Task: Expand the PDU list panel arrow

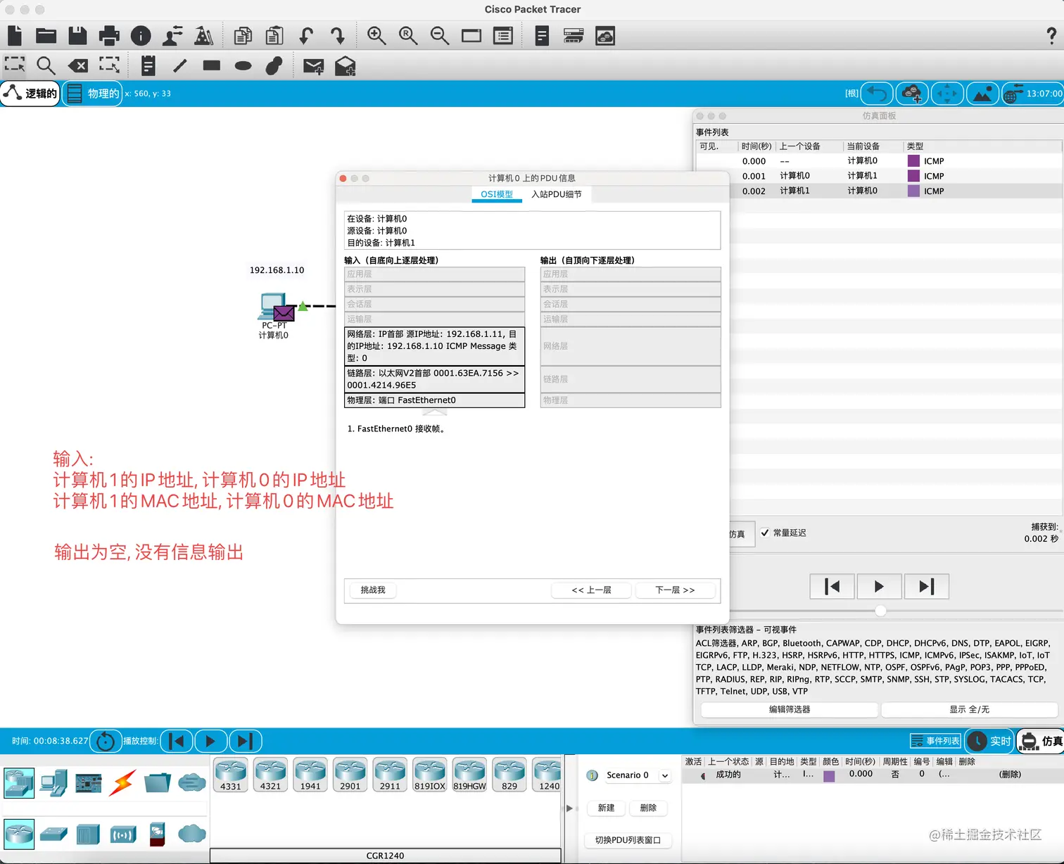Action: pos(569,808)
